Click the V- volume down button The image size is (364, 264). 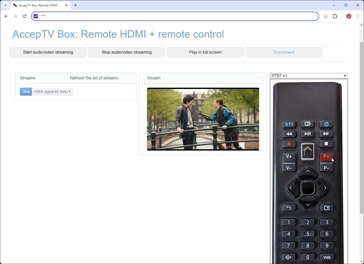[x=289, y=168]
